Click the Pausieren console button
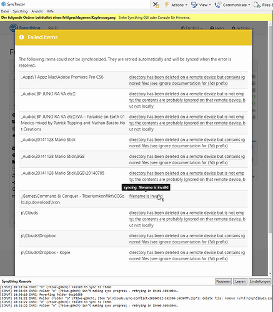The height and width of the screenshot is (312, 273). 223,281
